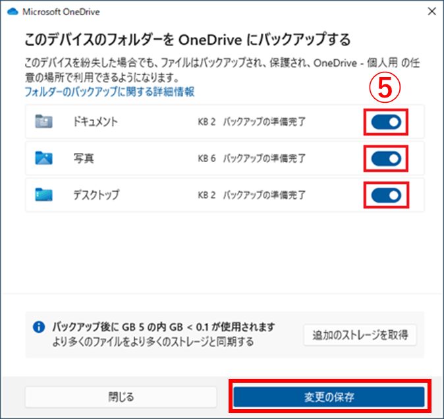Click the OneDrive cloud icon in title bar
This screenshot has width=444, height=419.
13,12
